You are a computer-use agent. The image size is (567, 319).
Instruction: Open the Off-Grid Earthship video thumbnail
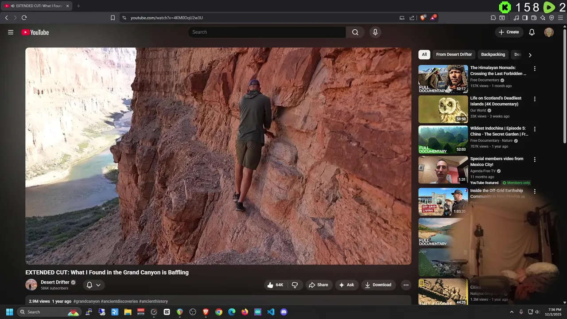coord(443,202)
